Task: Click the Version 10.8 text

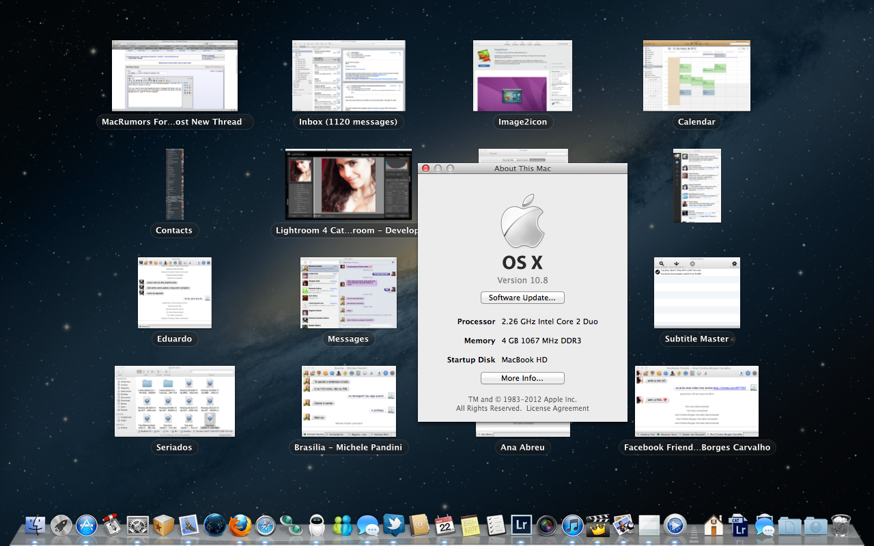Action: click(522, 280)
